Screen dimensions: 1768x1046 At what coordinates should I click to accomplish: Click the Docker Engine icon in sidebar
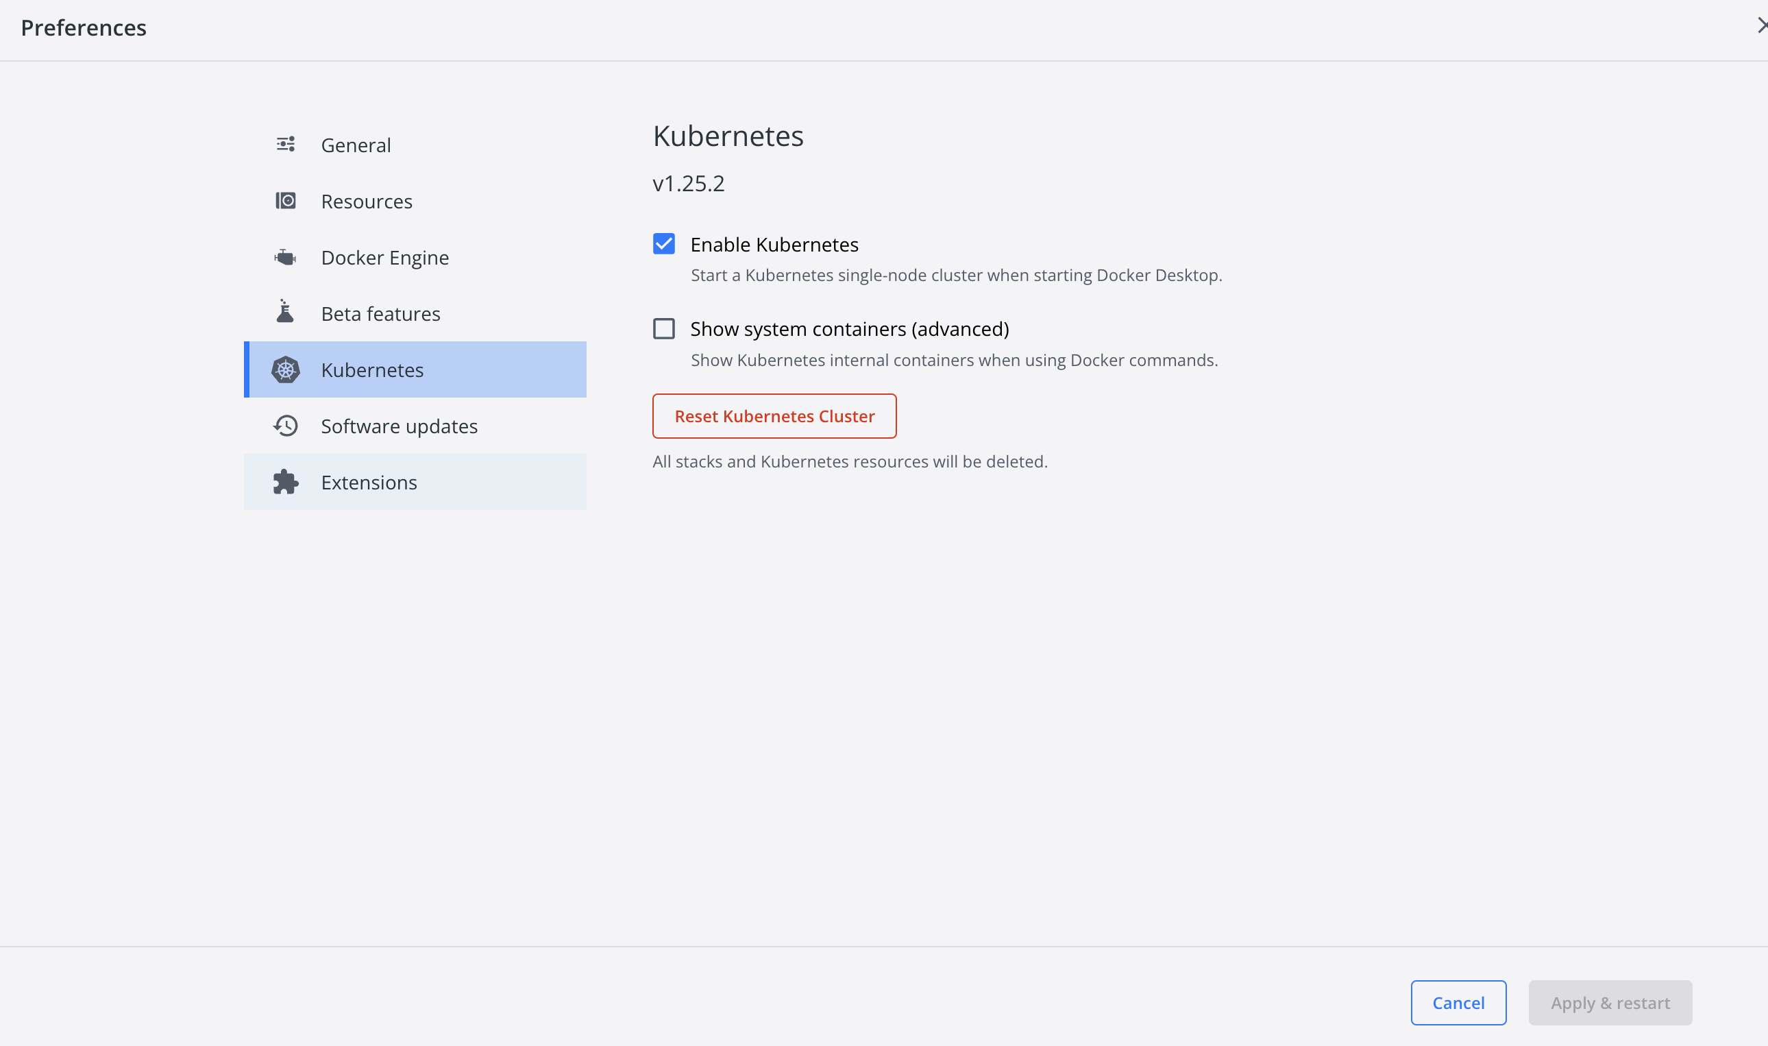pos(285,257)
